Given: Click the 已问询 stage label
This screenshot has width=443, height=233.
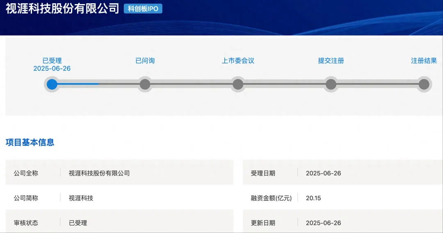Looking at the screenshot, I should [x=145, y=61].
